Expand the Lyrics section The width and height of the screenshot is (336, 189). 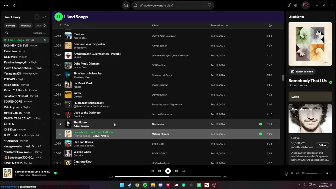310,97
